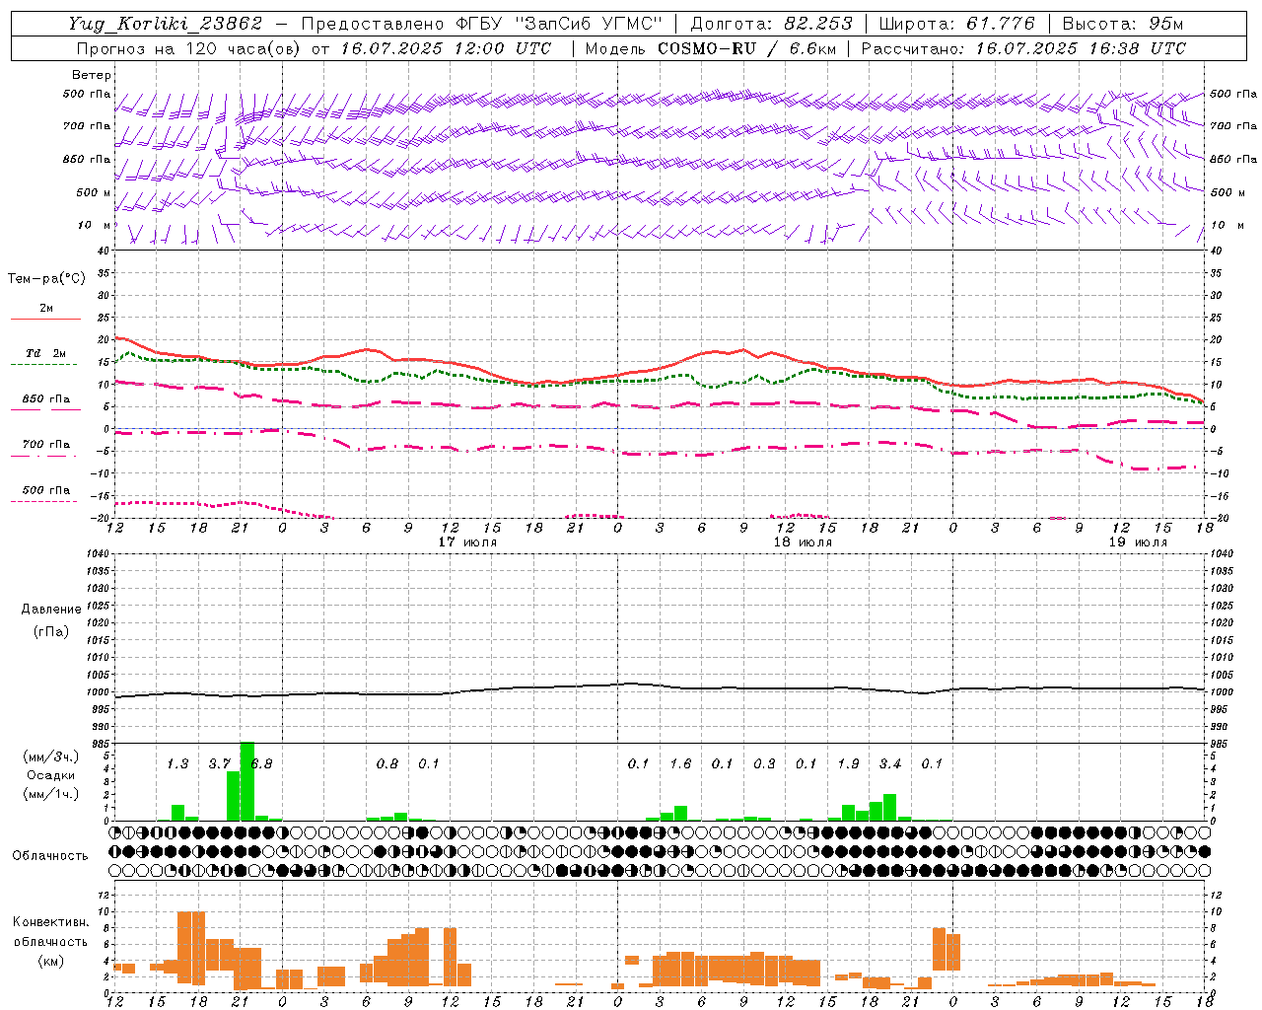Select the (мм/3ч.) precipitation unit label
The width and height of the screenshot is (1262, 1010).
coord(51,757)
